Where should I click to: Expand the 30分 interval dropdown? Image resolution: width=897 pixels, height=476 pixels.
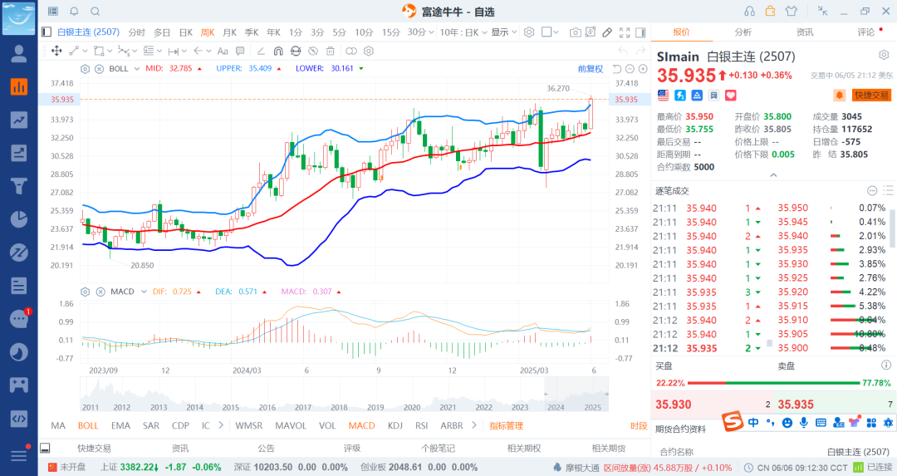419,32
